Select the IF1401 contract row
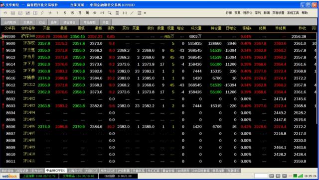The width and height of the screenshot is (319, 180). pos(159,92)
